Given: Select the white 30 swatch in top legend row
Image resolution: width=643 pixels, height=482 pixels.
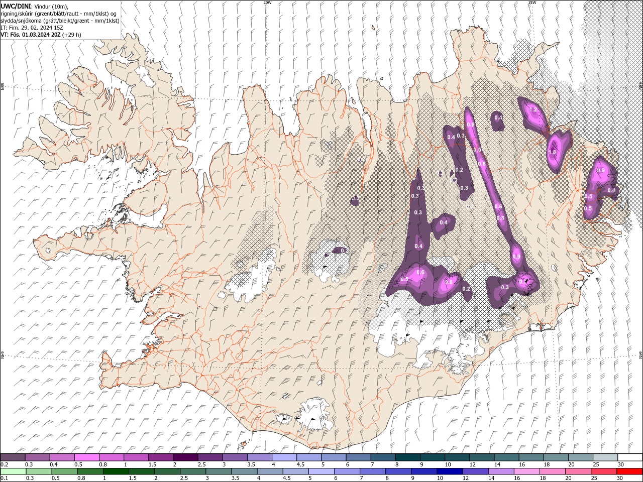Looking at the screenshot, I should (630, 457).
